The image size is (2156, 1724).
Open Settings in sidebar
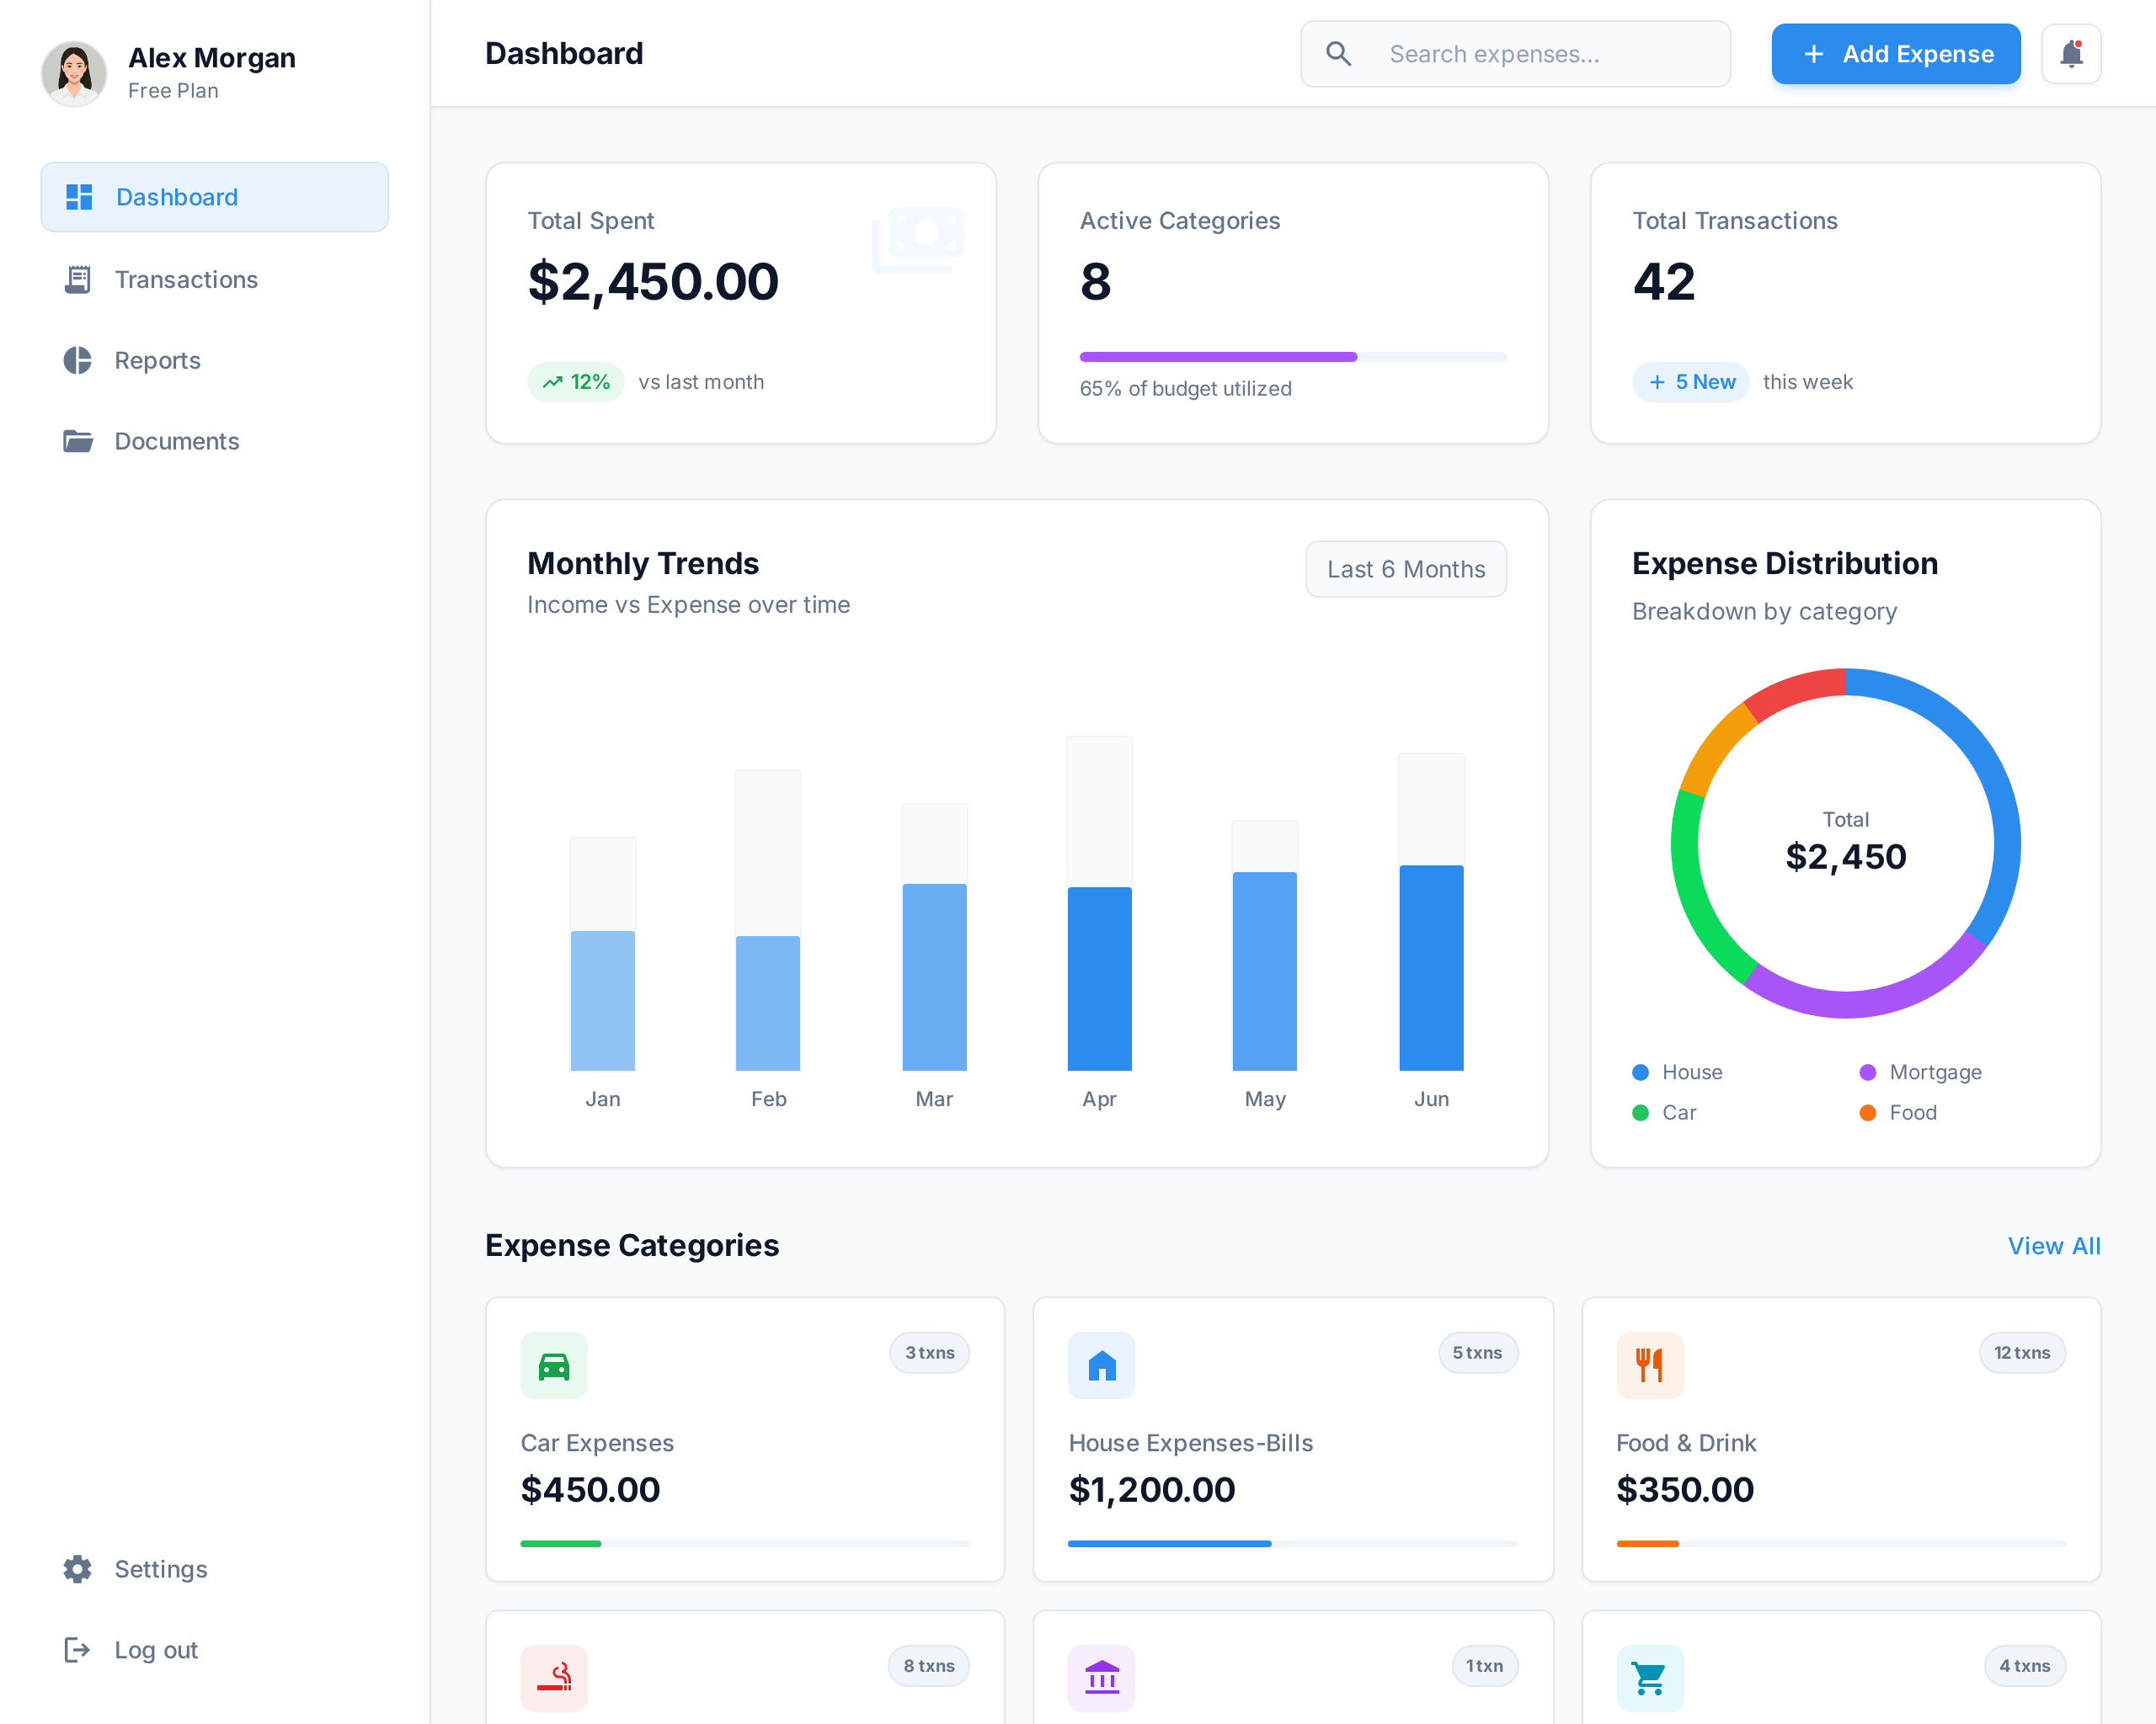[160, 1569]
